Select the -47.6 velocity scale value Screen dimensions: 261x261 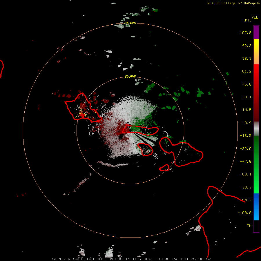(246, 162)
